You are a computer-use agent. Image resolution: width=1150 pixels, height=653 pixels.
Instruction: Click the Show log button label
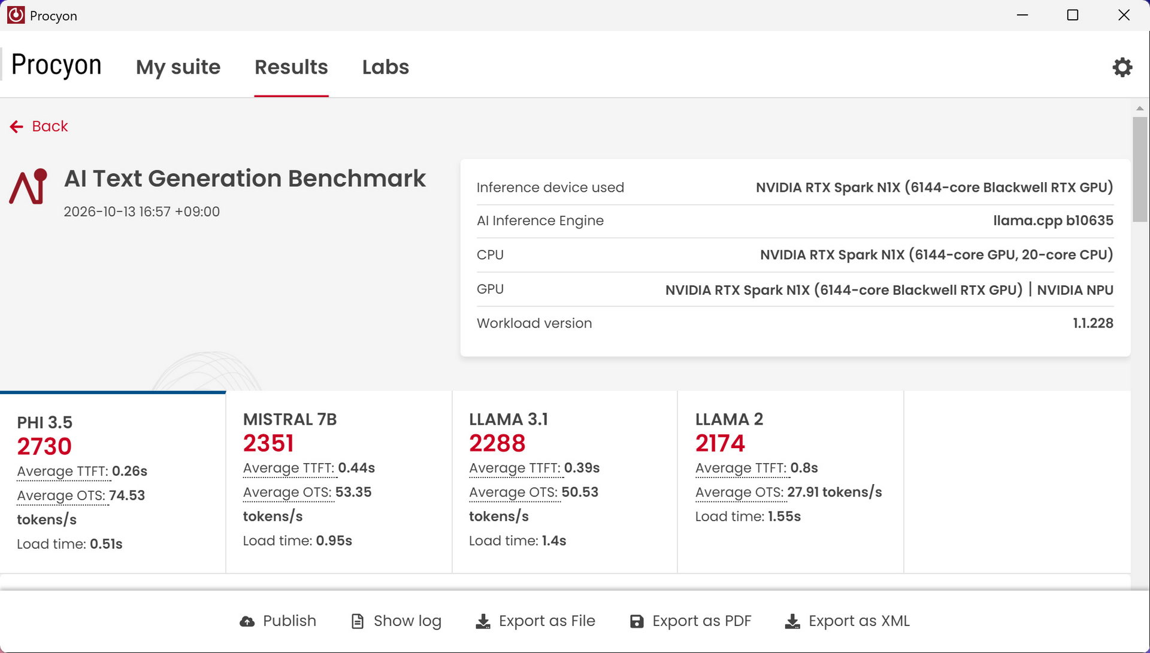click(x=407, y=621)
